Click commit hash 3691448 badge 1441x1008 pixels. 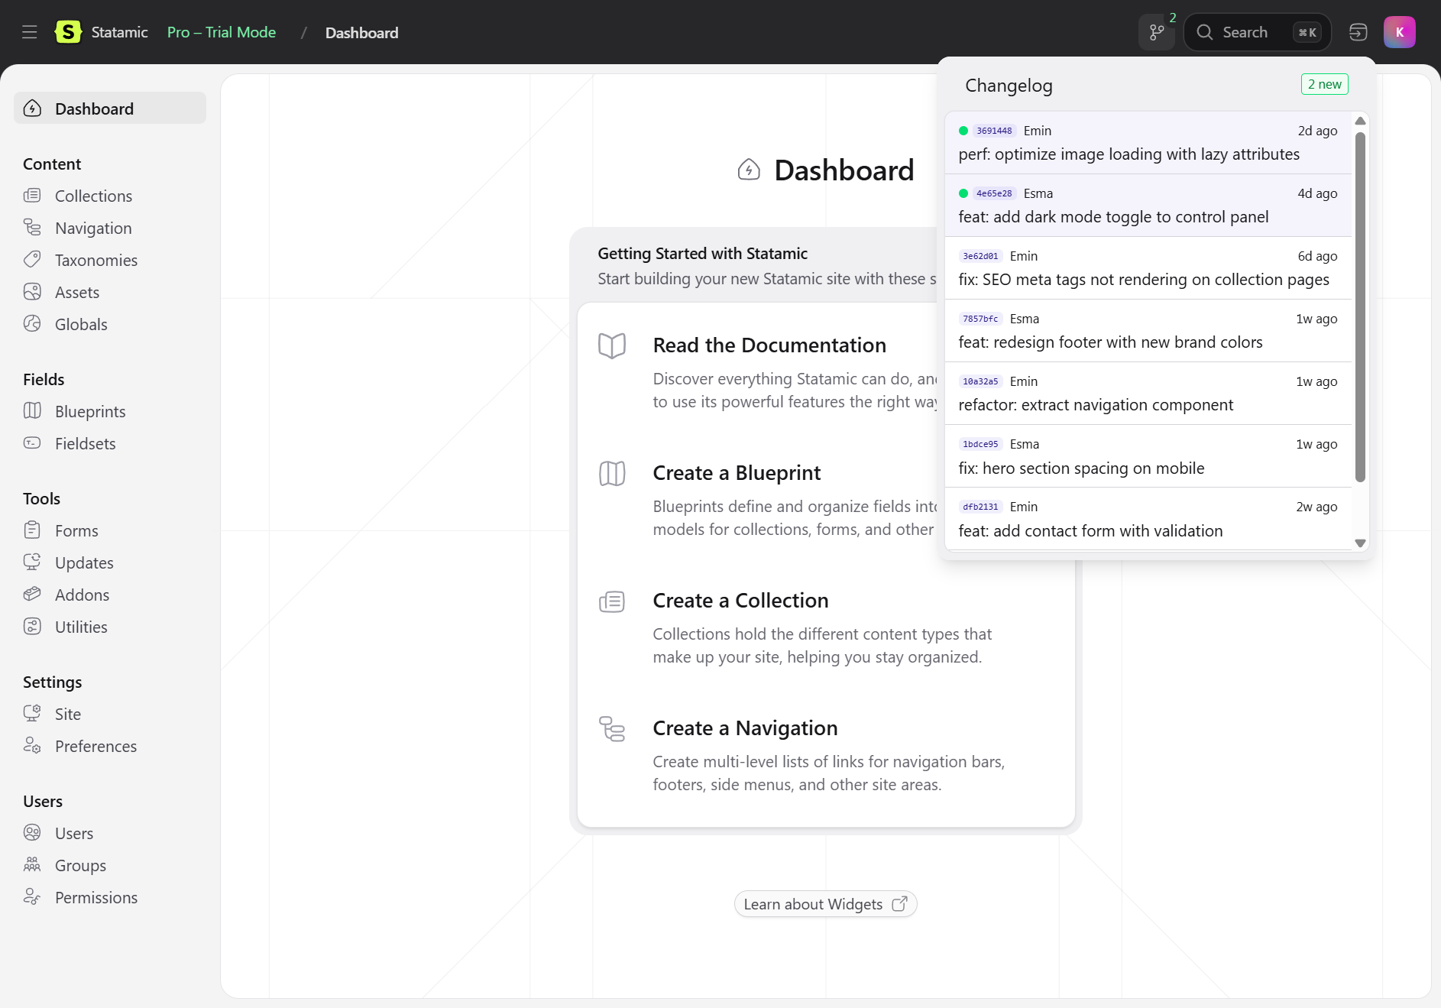click(994, 131)
